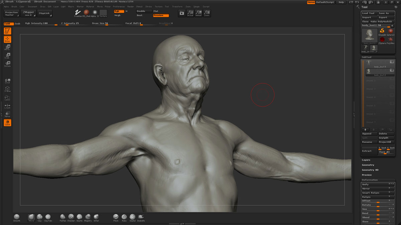This screenshot has width=401, height=225.
Task: Click the Append subtool button
Action: tap(369, 134)
